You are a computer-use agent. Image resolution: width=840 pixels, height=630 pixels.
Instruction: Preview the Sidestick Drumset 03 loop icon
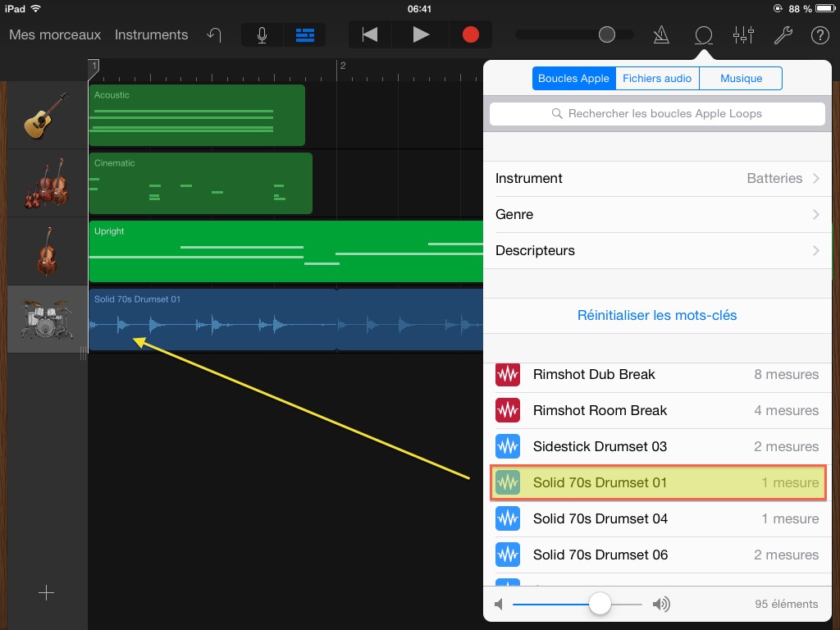[x=507, y=446]
